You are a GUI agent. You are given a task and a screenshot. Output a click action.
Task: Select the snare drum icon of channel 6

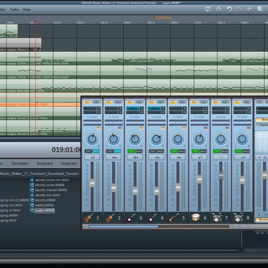[196, 218]
